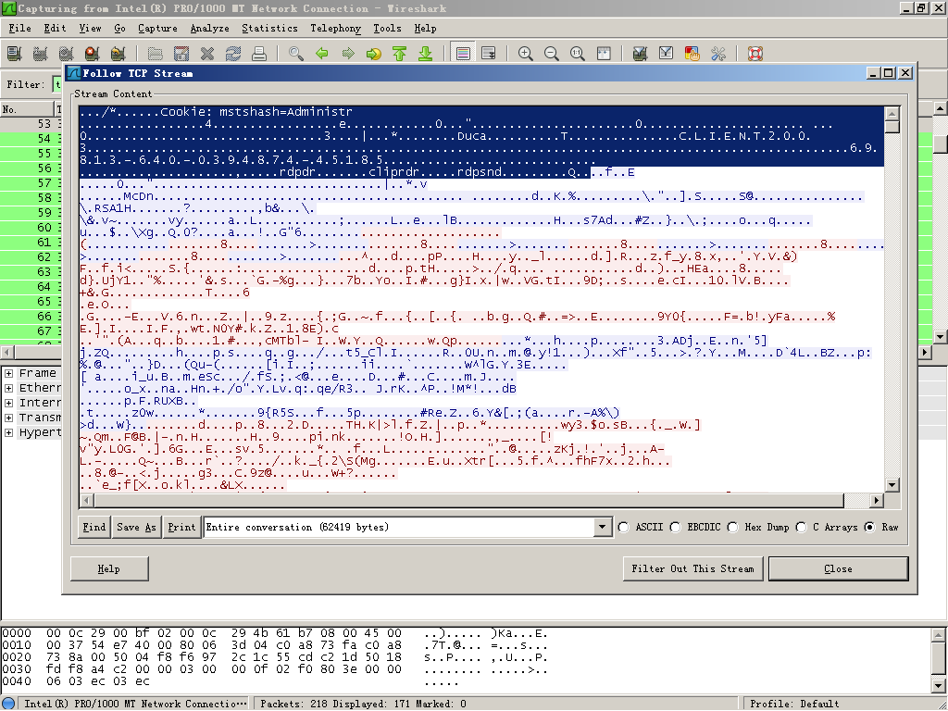
Task: Start a new live capture icon
Action: 66,54
